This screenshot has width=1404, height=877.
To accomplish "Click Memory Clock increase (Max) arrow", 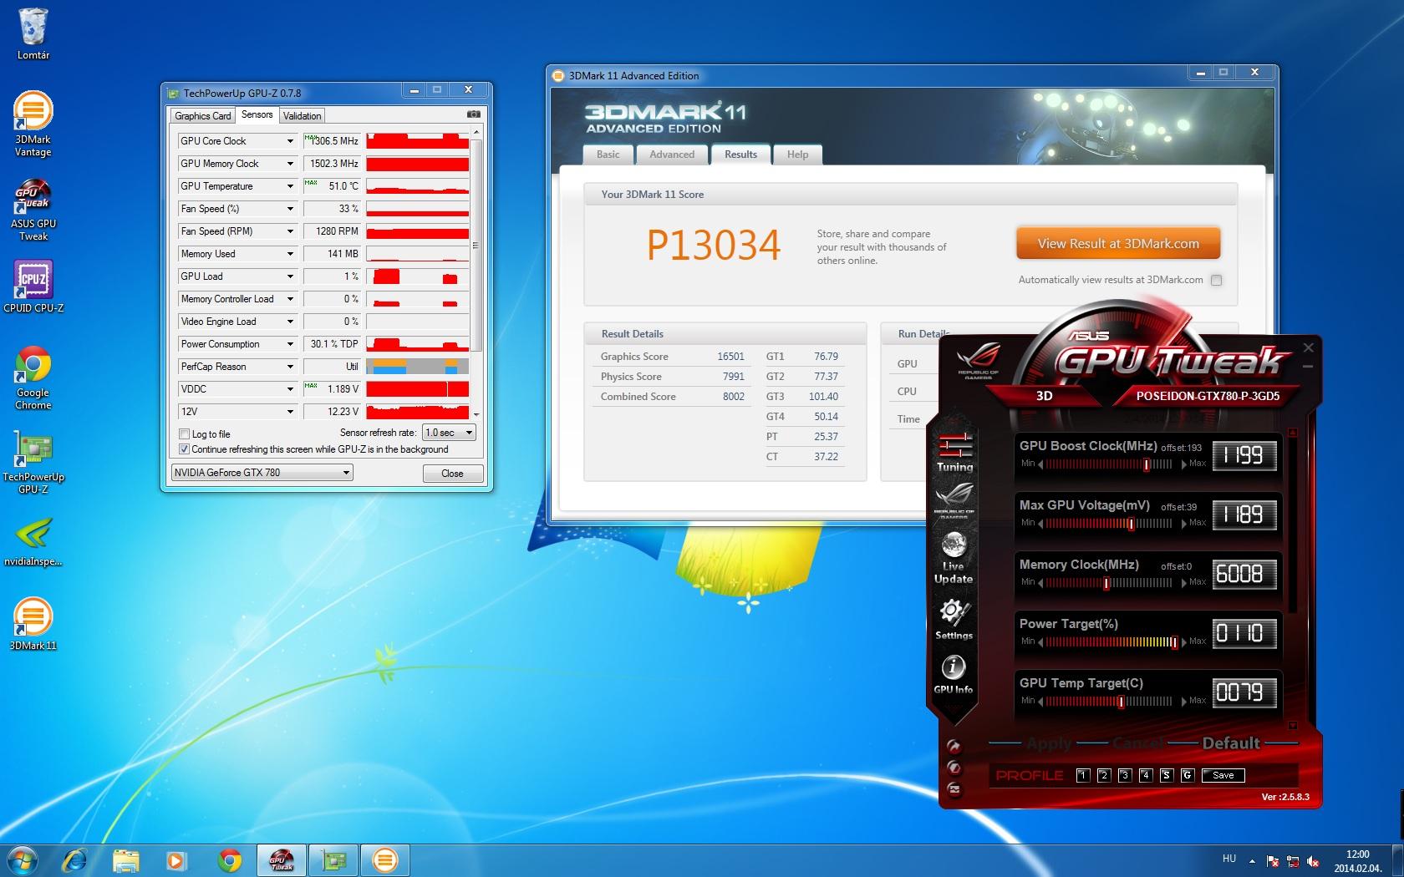I will pyautogui.click(x=1184, y=582).
